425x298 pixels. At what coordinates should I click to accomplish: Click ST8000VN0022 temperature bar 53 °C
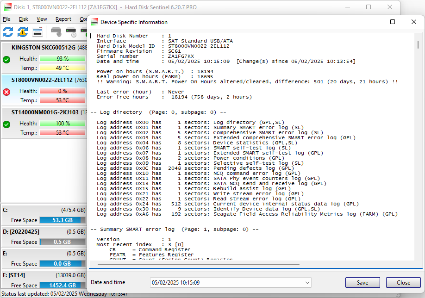pyautogui.click(x=62, y=100)
